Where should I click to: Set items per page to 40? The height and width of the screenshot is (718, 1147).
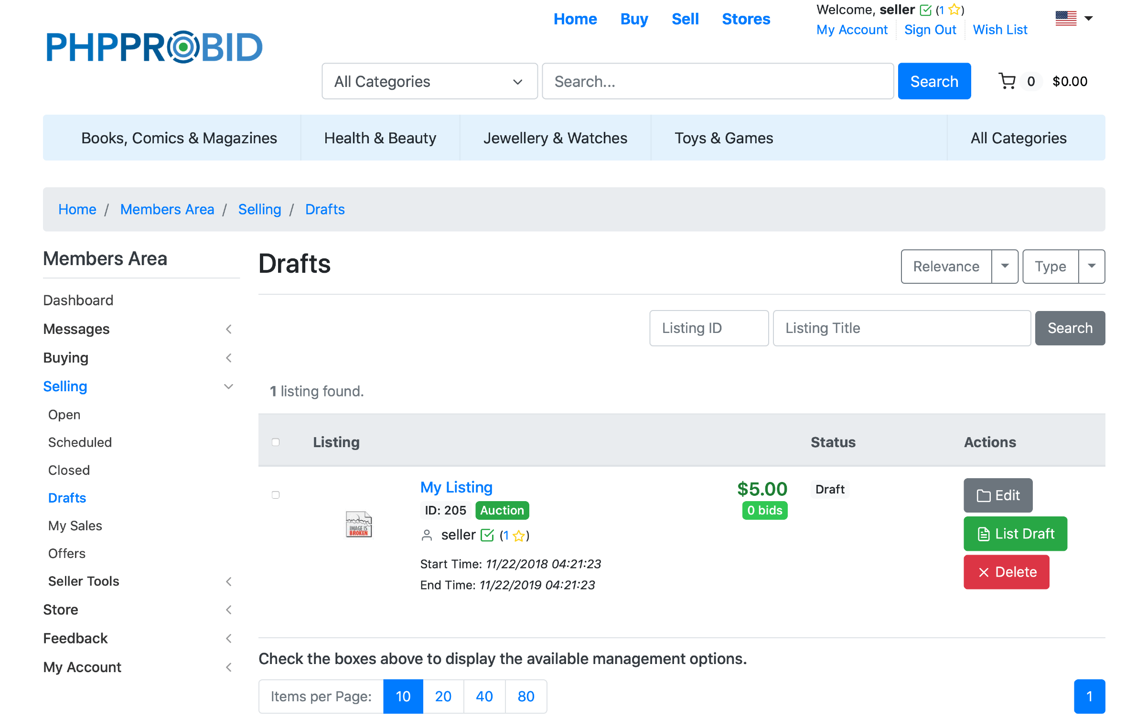point(484,696)
